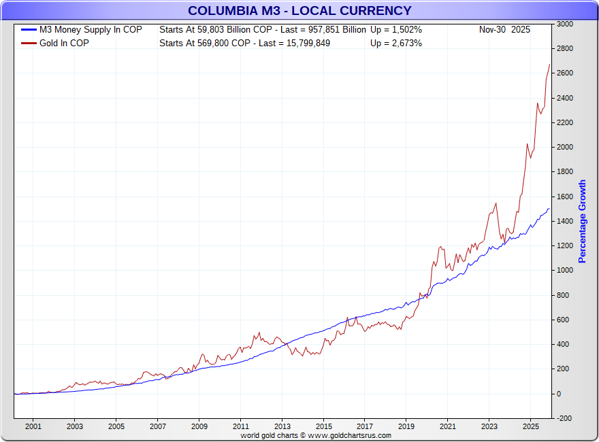
Task: Click the 2000 y-axis label
Action: [565, 147]
